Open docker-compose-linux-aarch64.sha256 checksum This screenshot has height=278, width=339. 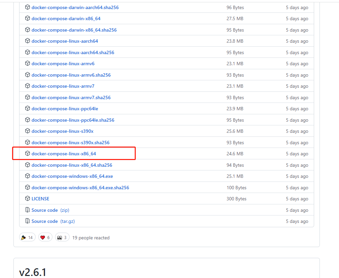73,52
